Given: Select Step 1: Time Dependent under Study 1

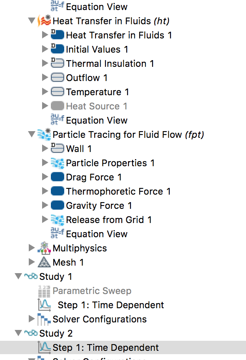Looking at the screenshot, I should click(111, 305).
